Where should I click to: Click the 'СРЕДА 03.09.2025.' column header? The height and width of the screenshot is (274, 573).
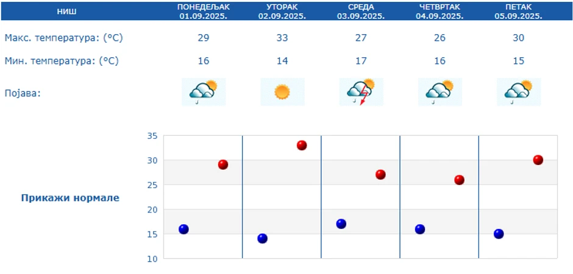[x=361, y=12]
